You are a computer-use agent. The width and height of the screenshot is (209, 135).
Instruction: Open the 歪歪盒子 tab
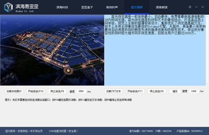pyautogui.click(x=87, y=7)
